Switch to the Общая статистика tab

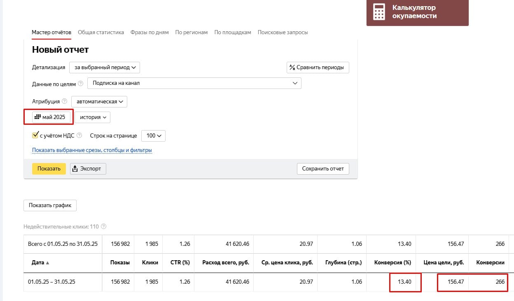point(101,33)
